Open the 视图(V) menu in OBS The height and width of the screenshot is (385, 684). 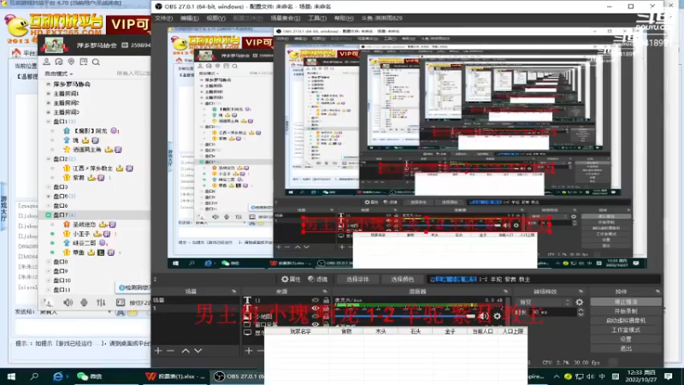point(215,18)
